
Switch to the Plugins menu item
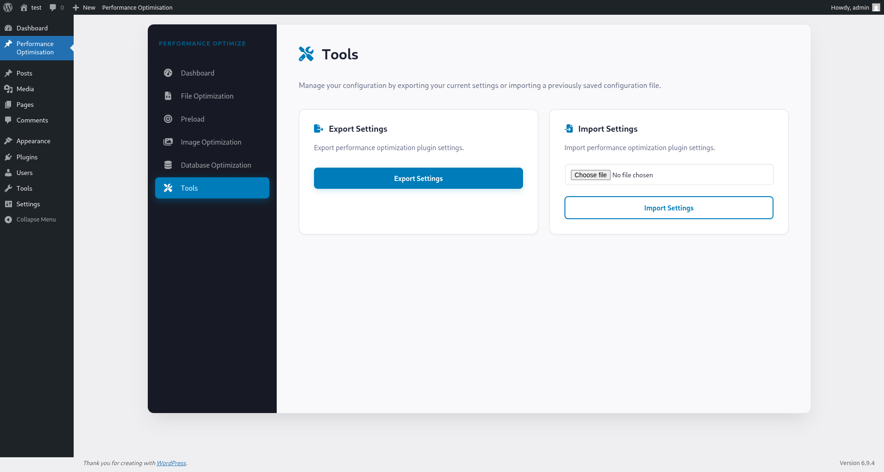click(26, 157)
